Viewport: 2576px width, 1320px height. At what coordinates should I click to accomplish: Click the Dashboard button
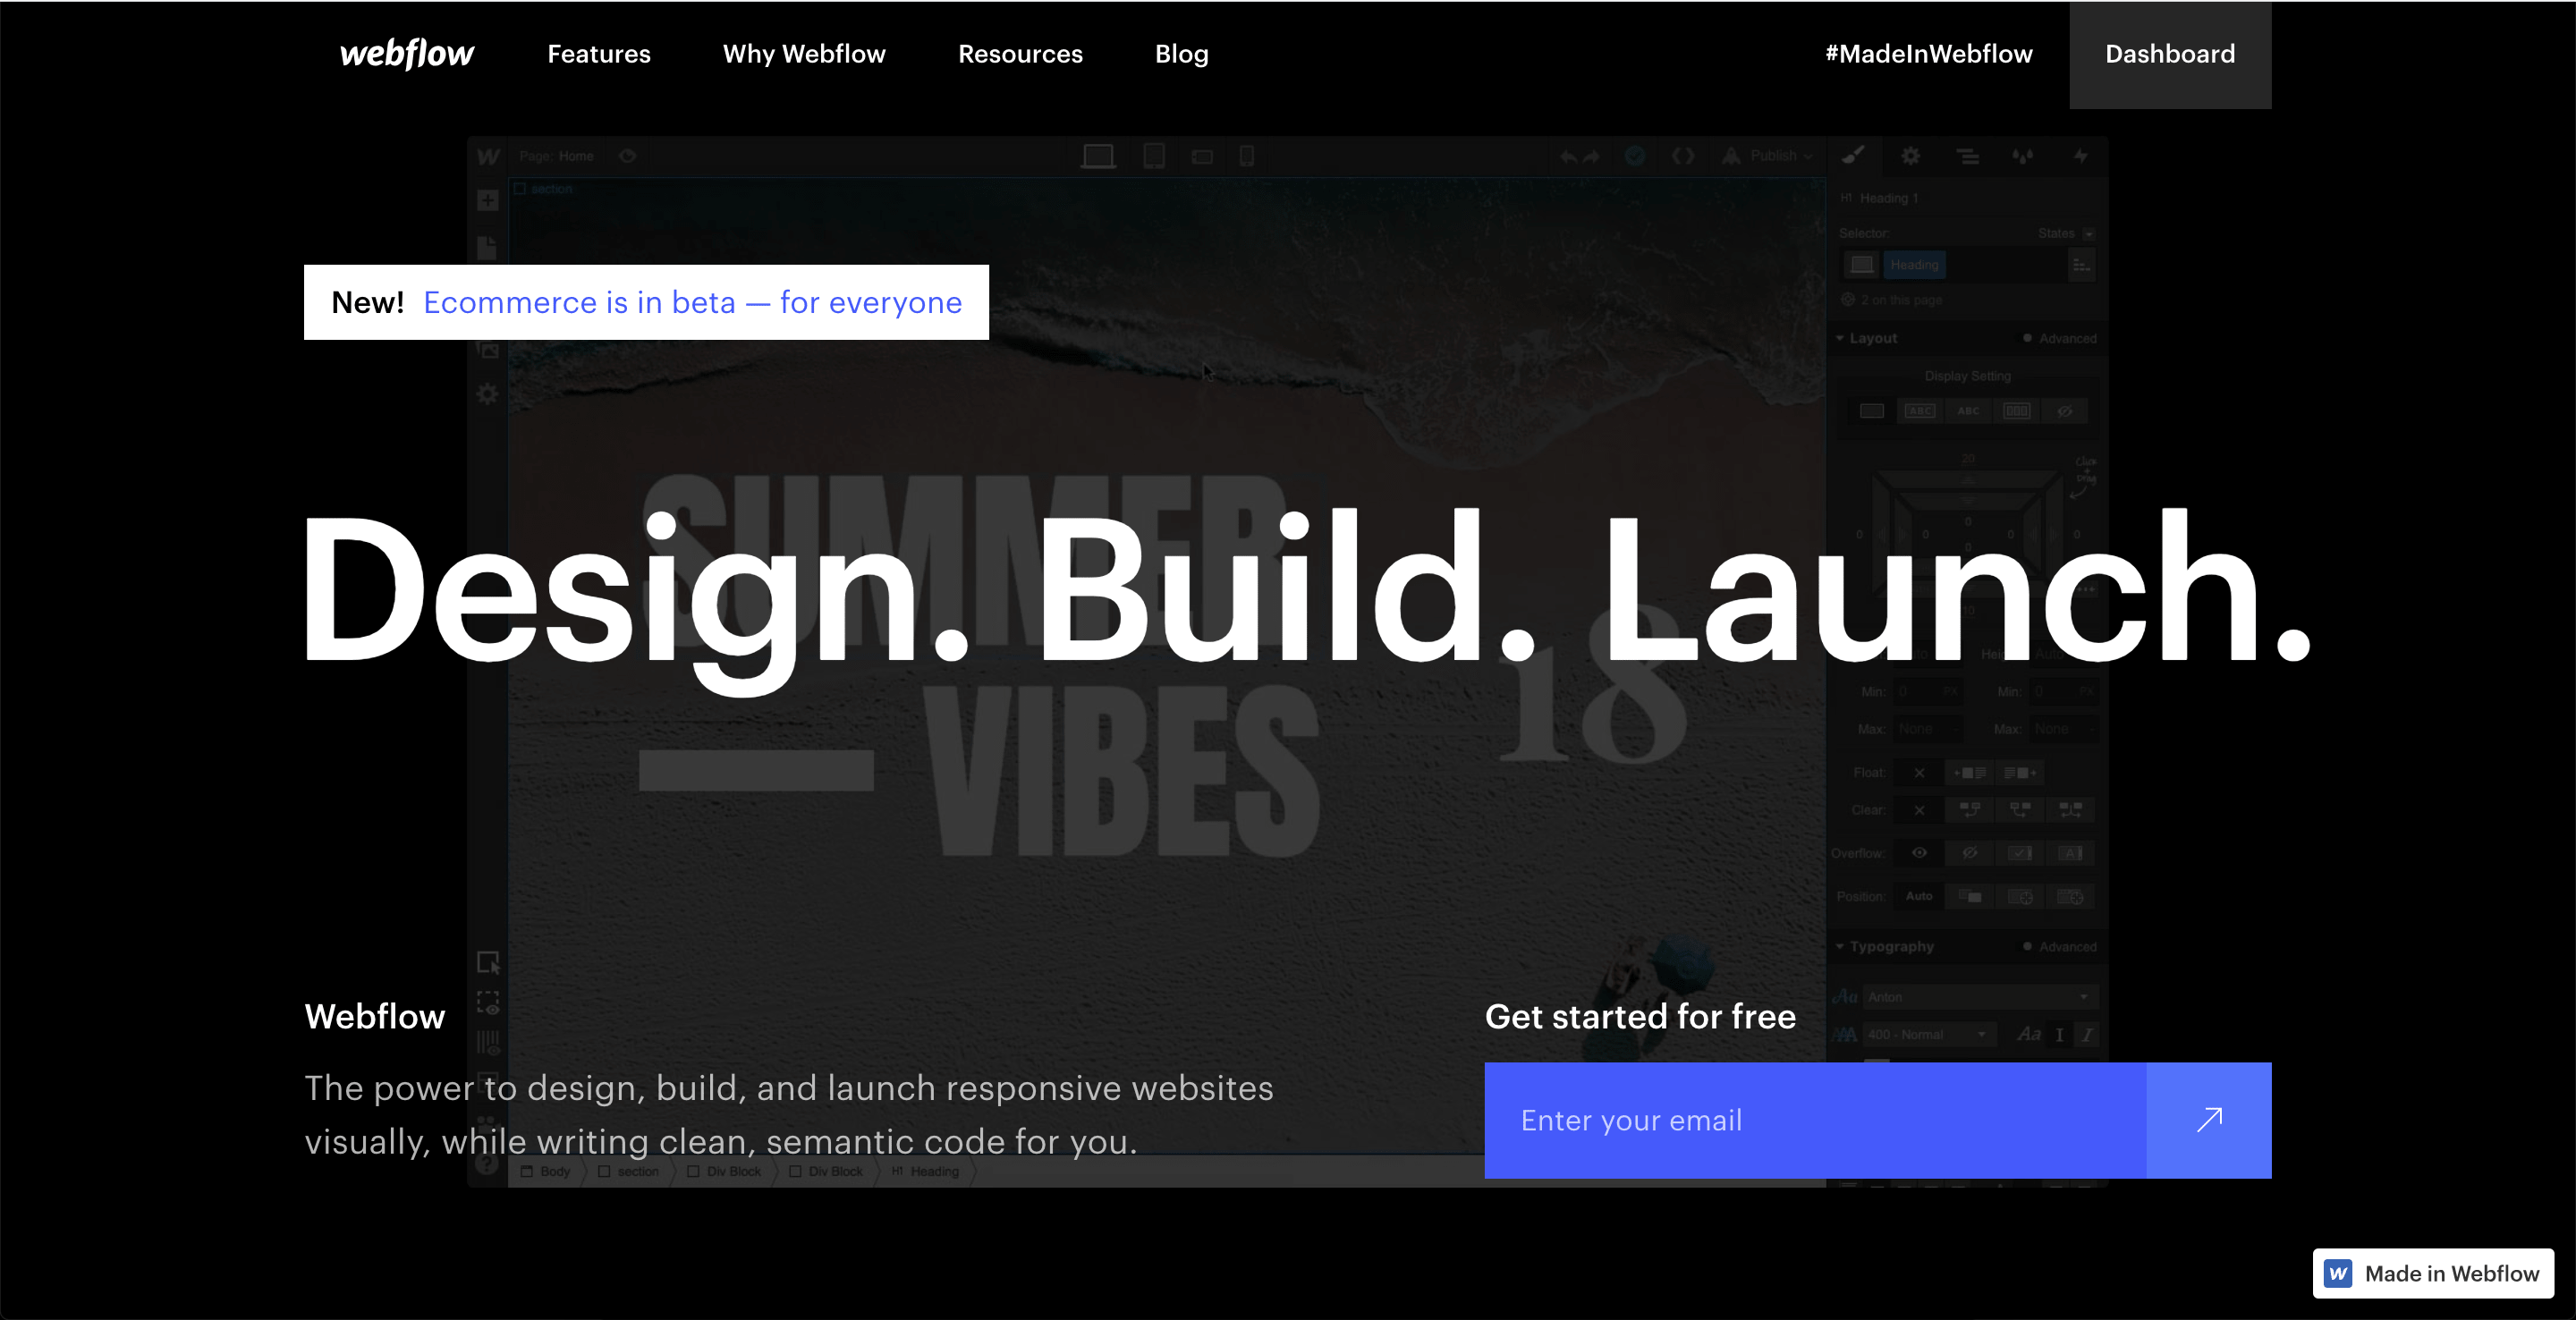[x=2169, y=54]
